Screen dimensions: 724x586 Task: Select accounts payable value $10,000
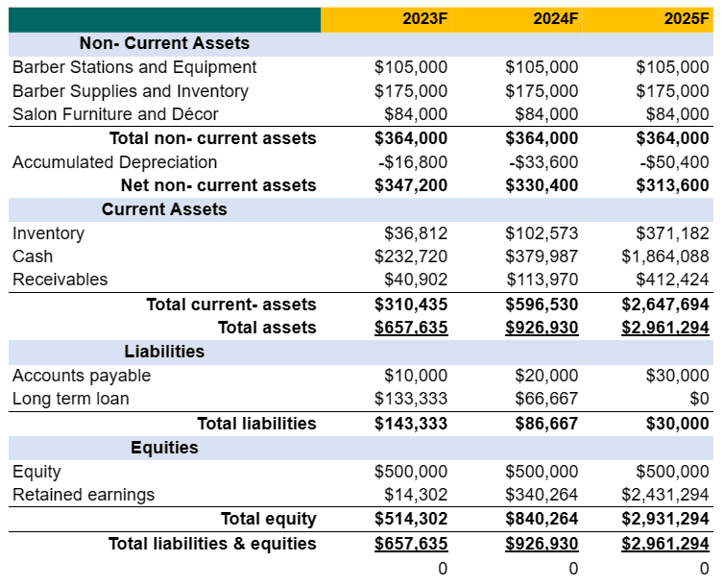click(416, 376)
